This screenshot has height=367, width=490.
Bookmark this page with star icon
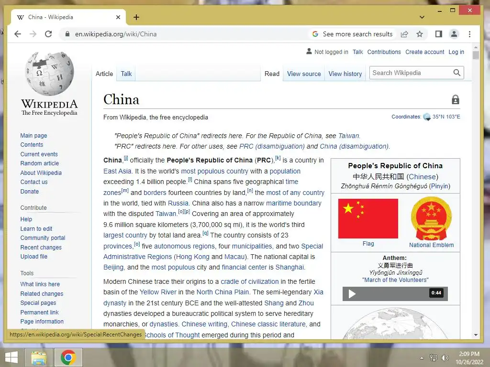[x=420, y=34]
